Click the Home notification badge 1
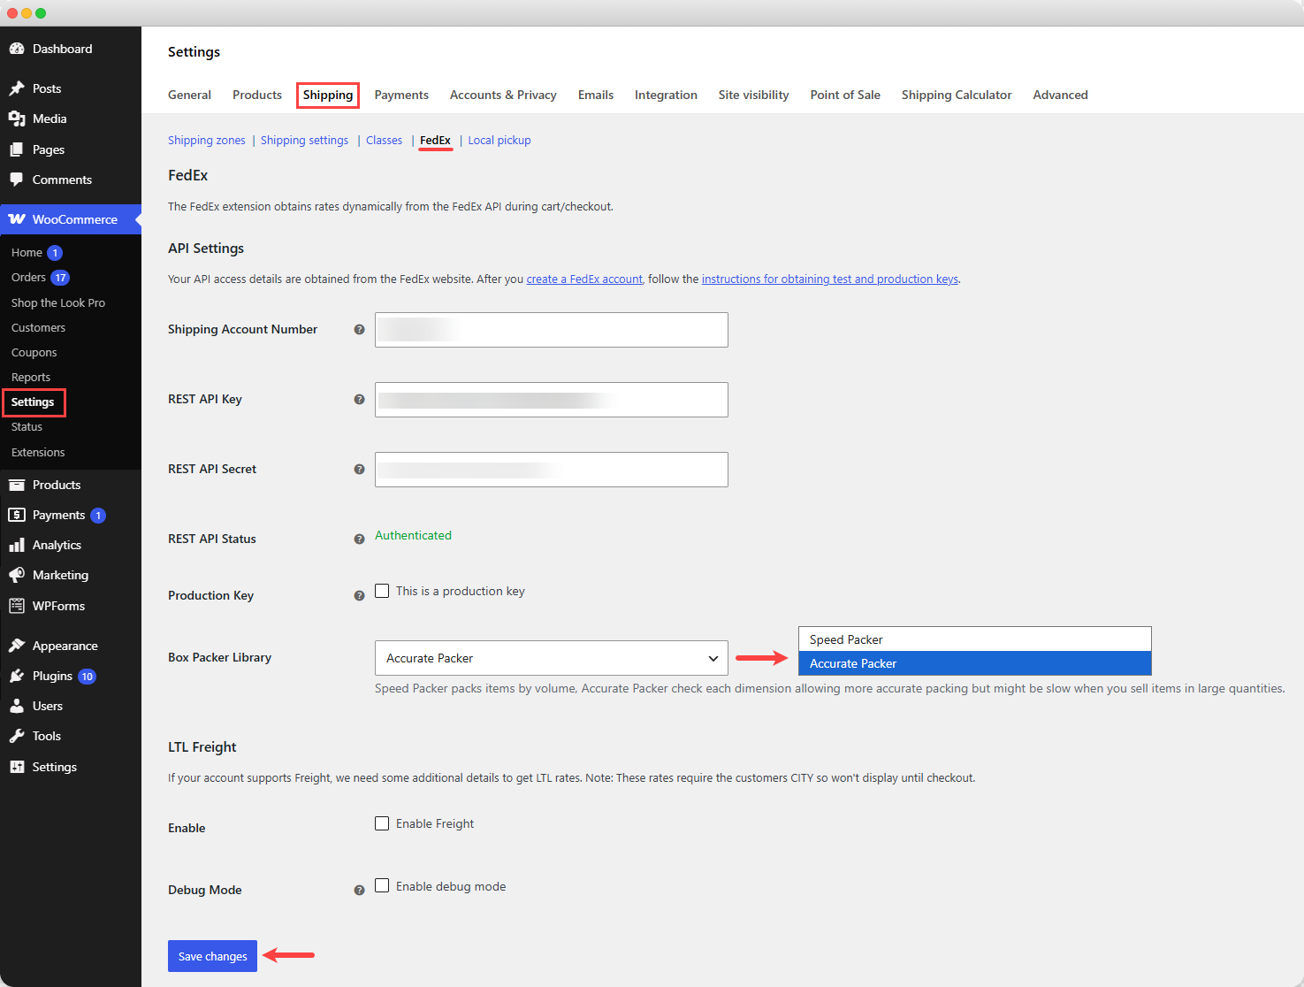The height and width of the screenshot is (987, 1304). 55,253
